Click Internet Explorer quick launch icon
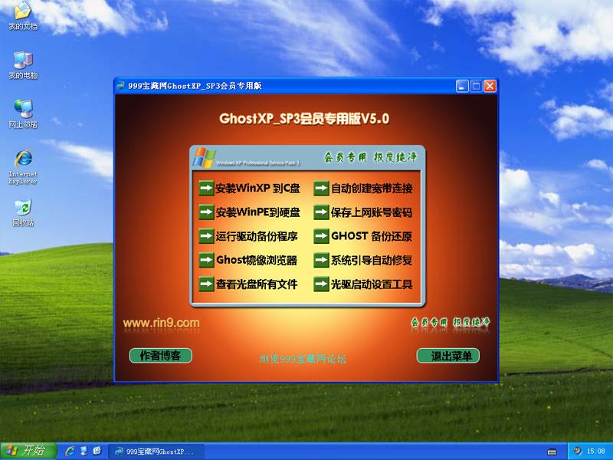The image size is (613, 460). (x=70, y=451)
